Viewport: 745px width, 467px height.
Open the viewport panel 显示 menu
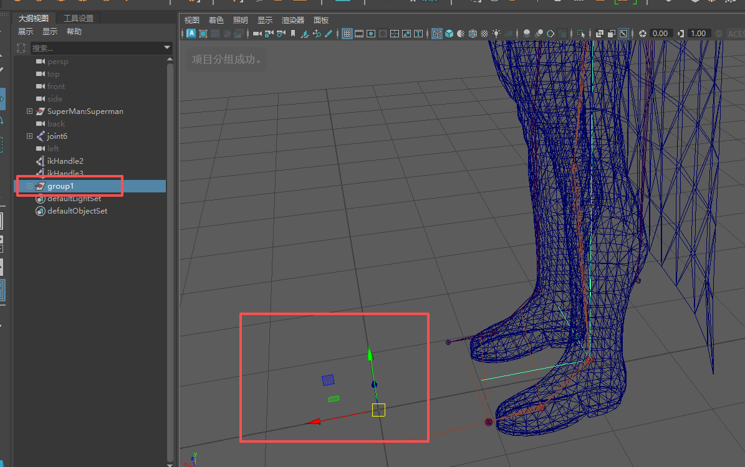[x=265, y=20]
